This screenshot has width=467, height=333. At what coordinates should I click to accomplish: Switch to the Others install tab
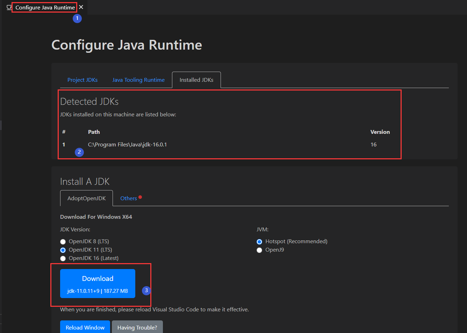[128, 198]
